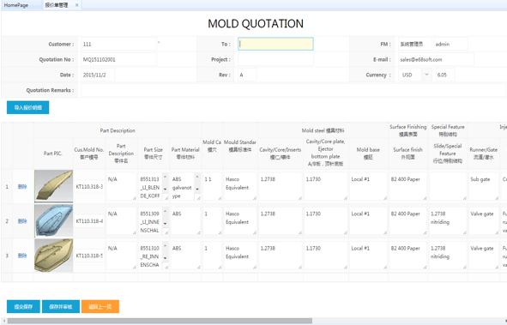
Task: Click the delete link in row 1
Action: pyautogui.click(x=22, y=187)
